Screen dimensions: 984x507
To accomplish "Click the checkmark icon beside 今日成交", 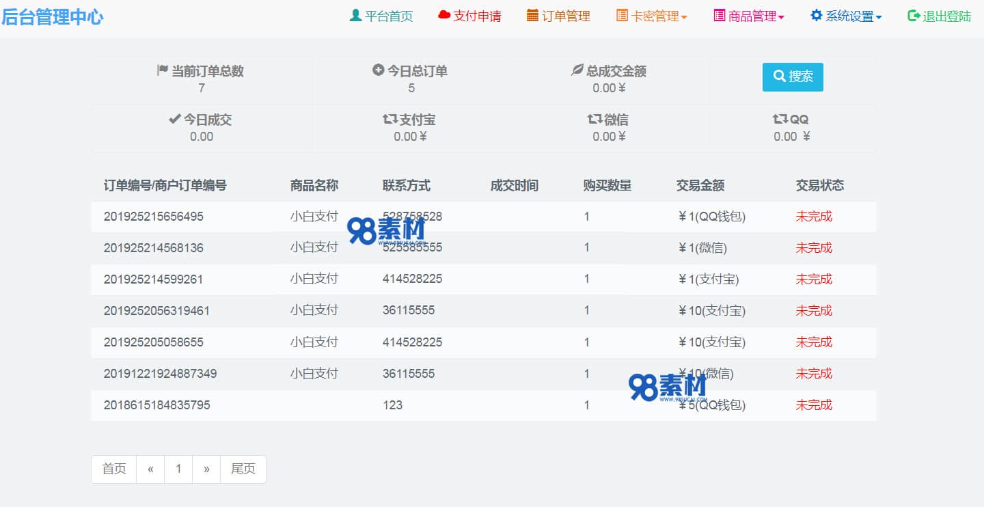I will 176,118.
